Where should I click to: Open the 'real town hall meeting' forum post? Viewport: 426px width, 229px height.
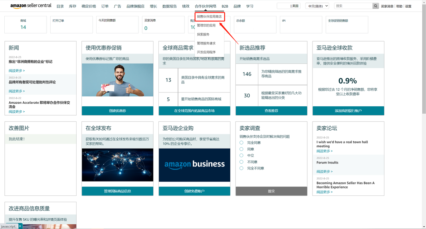342,144
